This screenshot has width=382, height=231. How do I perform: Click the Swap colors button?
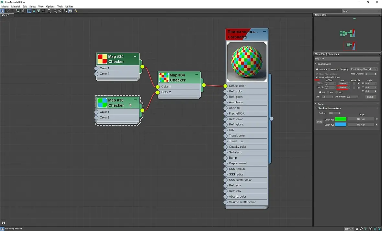point(320,122)
